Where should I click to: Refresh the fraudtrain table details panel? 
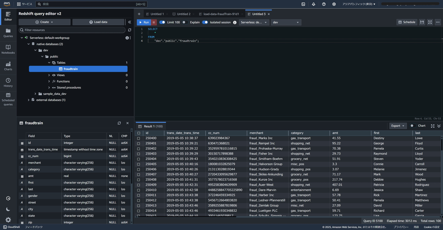click(x=119, y=123)
